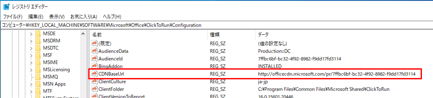Sort by the 名前 column header
The height and width of the screenshot is (98, 433).
[97, 35]
